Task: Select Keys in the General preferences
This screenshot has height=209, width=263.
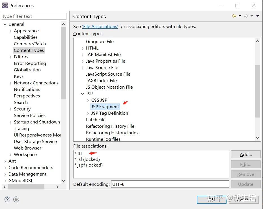Action: tap(19, 76)
